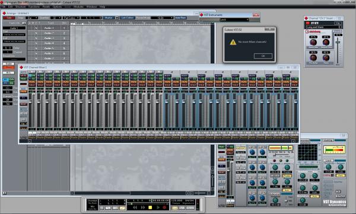This screenshot has height=214, width=356.
Task: Toggle the Track Info inspector button
Action: coord(24,23)
